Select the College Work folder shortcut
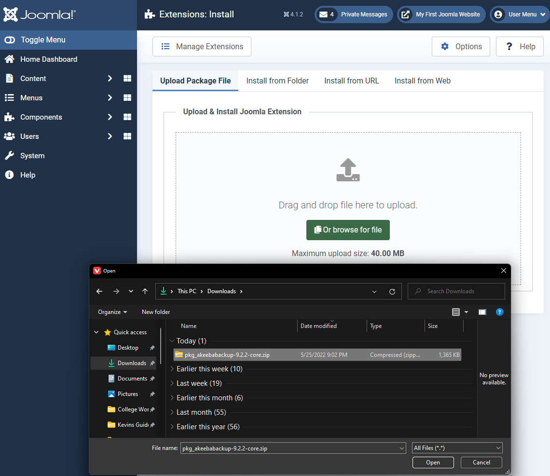Screen dimensions: 550x476 click(128, 409)
